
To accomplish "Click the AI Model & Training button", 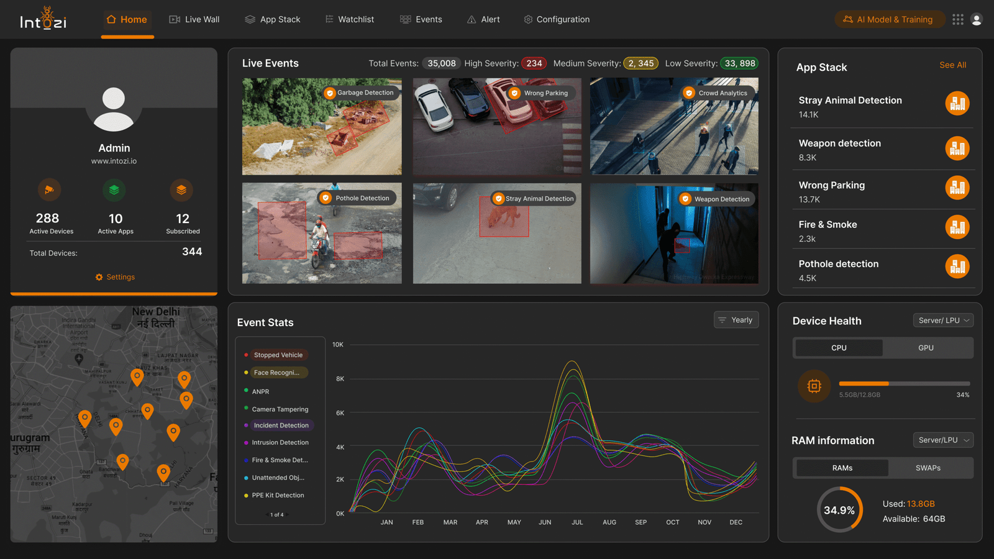I will 888,19.
